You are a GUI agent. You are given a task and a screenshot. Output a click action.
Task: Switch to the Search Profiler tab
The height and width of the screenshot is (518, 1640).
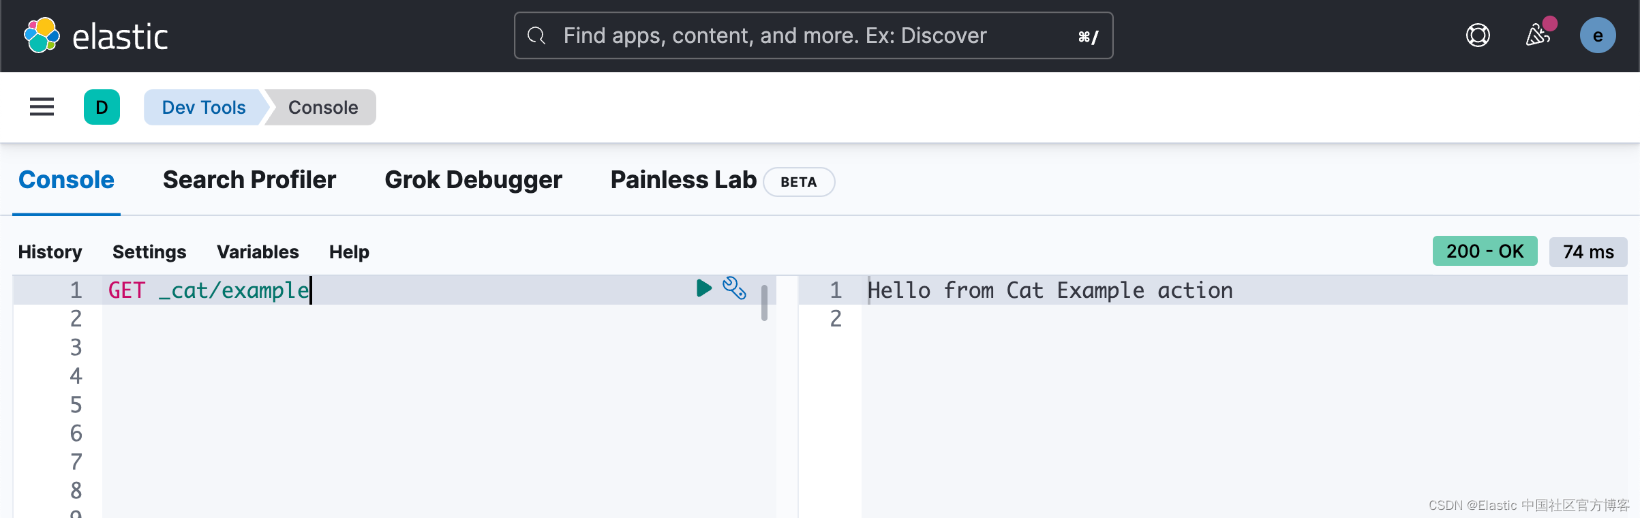[x=249, y=179]
